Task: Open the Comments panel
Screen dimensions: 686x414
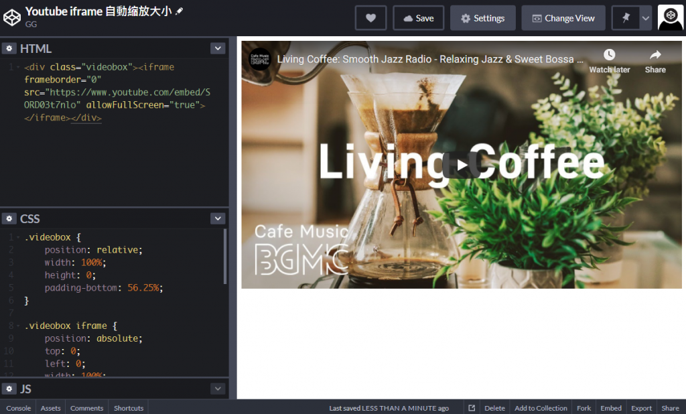Action: (x=86, y=408)
